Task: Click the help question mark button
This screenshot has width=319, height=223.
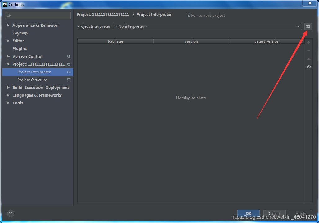Action: pyautogui.click(x=11, y=213)
